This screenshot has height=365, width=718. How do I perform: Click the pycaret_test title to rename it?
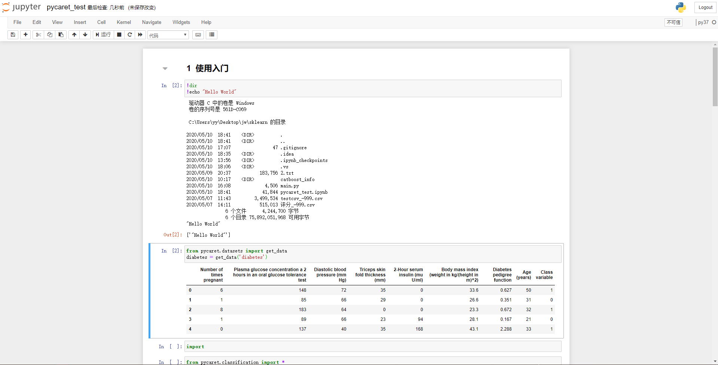click(x=66, y=7)
